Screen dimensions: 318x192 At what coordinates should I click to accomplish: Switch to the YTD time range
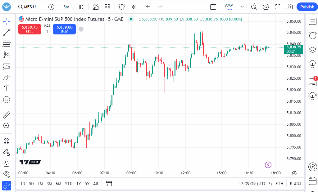click(69, 184)
